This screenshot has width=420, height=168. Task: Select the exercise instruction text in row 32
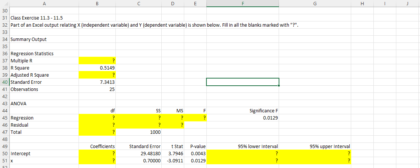(x=154, y=25)
